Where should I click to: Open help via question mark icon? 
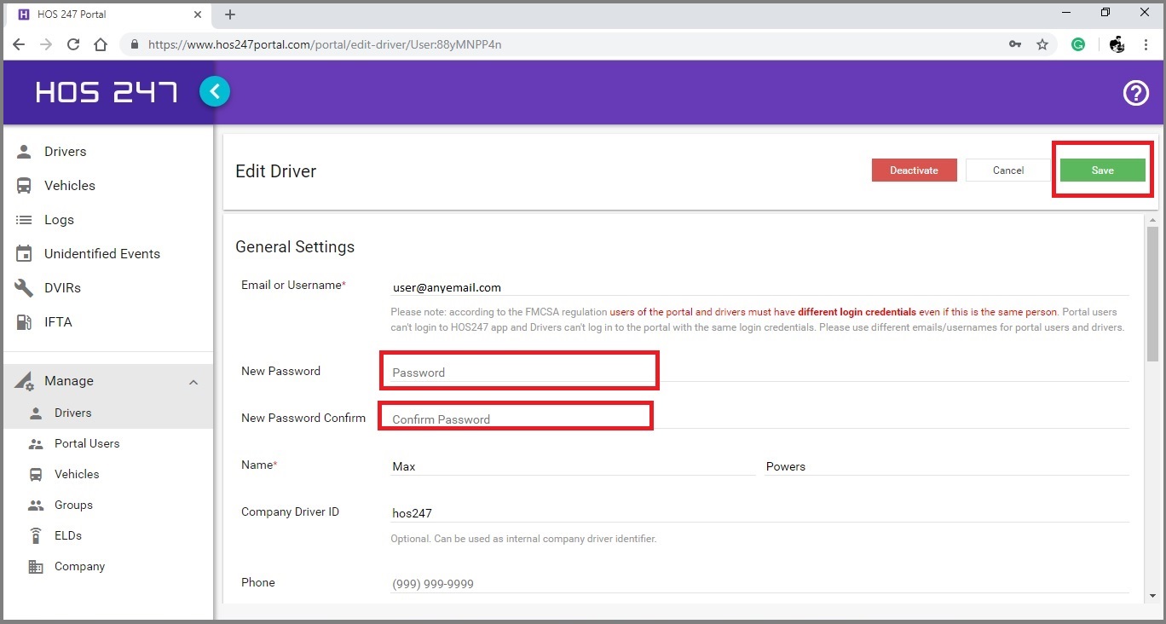pyautogui.click(x=1136, y=93)
